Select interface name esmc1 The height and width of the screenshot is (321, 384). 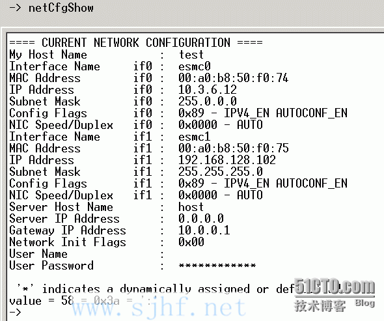[x=195, y=137]
